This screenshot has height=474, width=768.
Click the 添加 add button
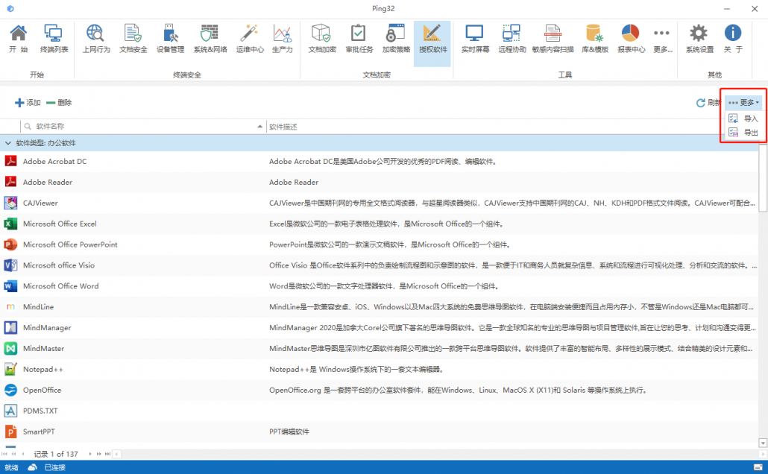pyautogui.click(x=28, y=102)
